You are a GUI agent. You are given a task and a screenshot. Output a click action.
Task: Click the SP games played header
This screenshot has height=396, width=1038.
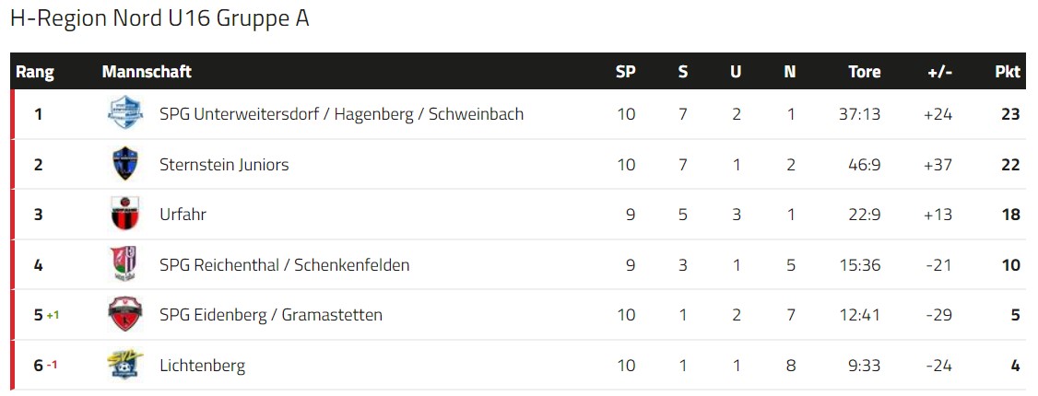(x=626, y=72)
